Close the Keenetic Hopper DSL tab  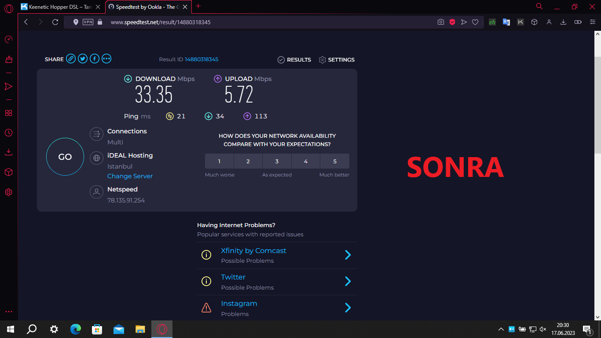point(98,7)
